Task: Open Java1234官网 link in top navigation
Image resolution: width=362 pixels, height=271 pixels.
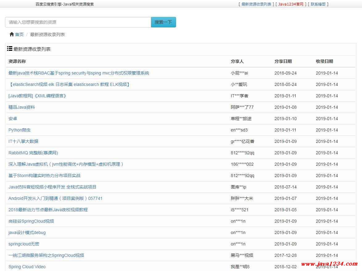Action: (290, 4)
